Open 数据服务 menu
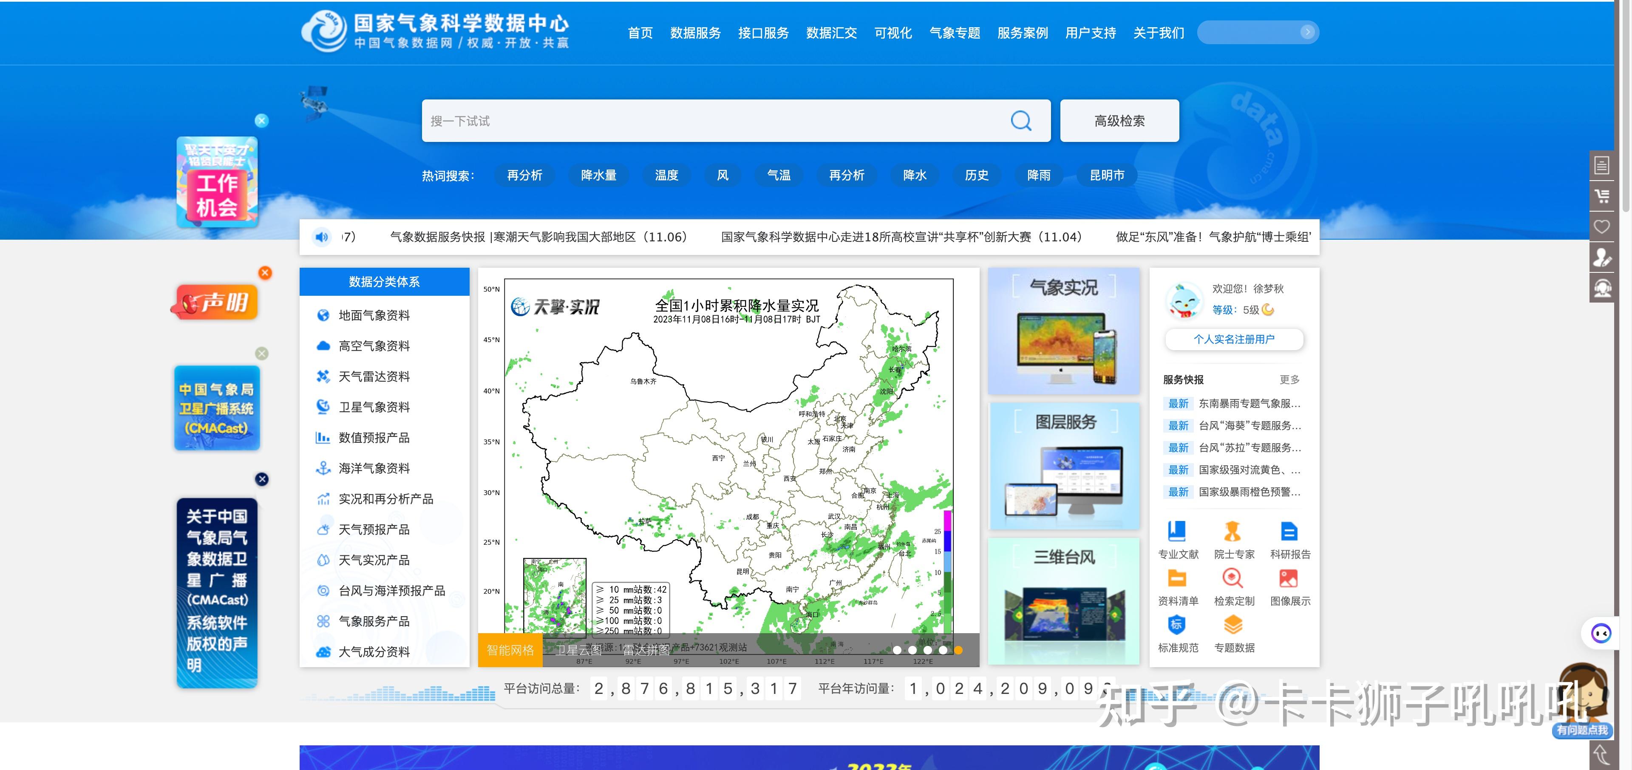This screenshot has height=770, width=1632. click(x=696, y=33)
